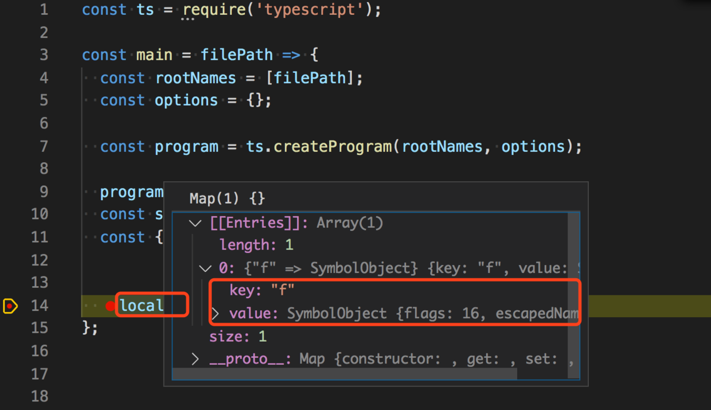Click the filePath parameter on line 3
This screenshot has height=410, width=711.
[x=236, y=54]
